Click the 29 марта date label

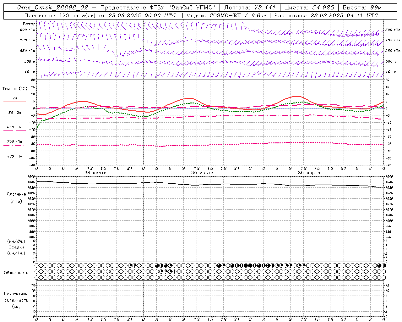coord(202,173)
